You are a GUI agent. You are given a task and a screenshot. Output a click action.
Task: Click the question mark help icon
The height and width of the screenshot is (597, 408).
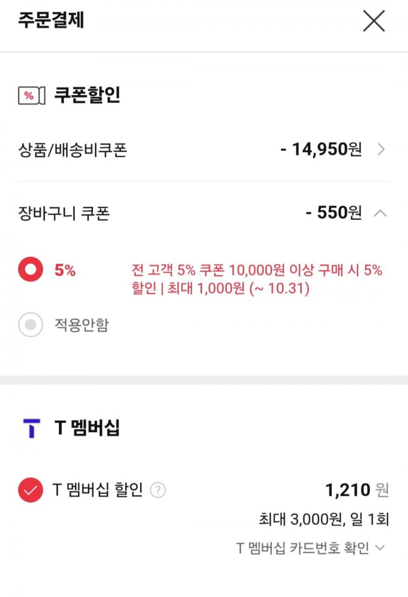point(158,490)
